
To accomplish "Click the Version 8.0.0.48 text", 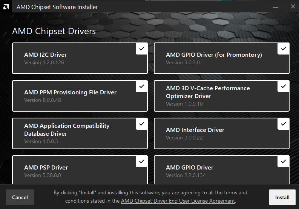I will [x=43, y=100].
